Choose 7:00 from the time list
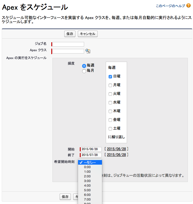 [90, 199]
